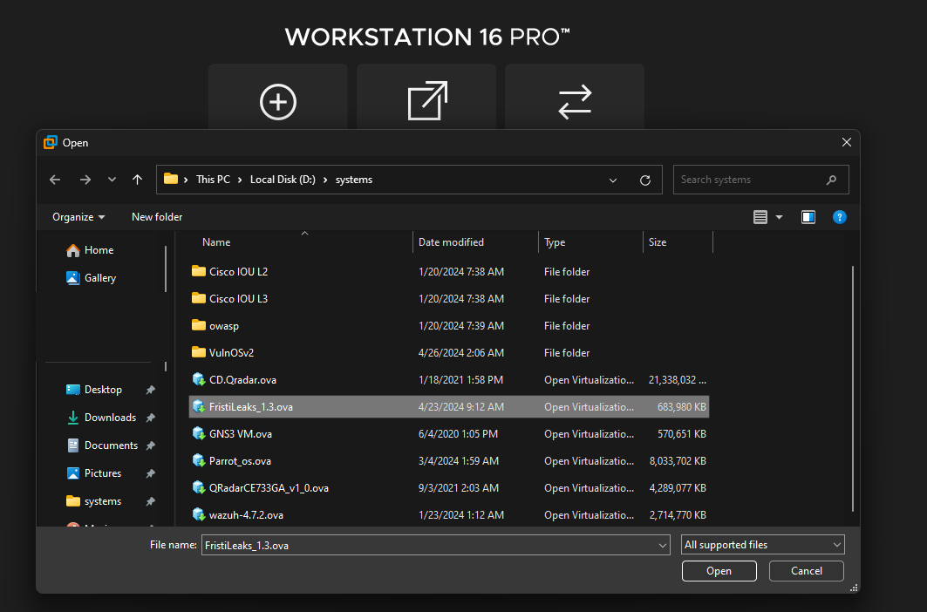This screenshot has width=927, height=612.
Task: Click the 683,980 KB size cell
Action: [681, 407]
